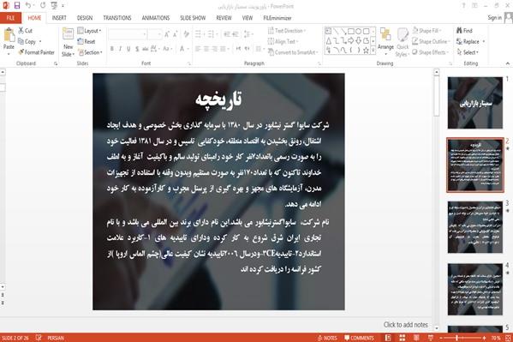The image size is (513, 342).
Task: Toggle the Comments pane in status bar
Action: tap(359, 338)
